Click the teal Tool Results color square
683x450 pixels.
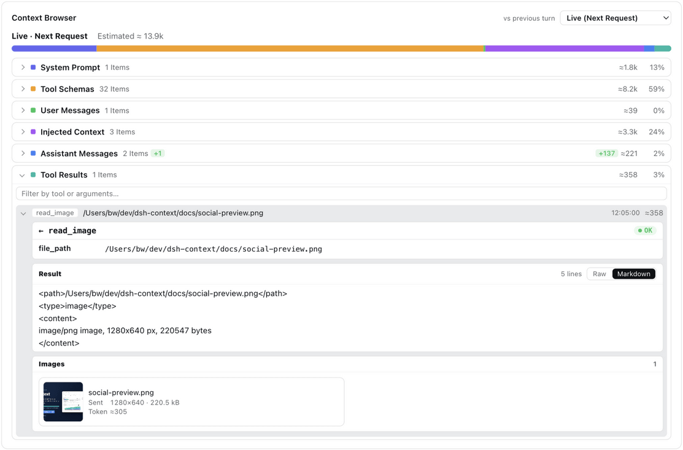33,175
